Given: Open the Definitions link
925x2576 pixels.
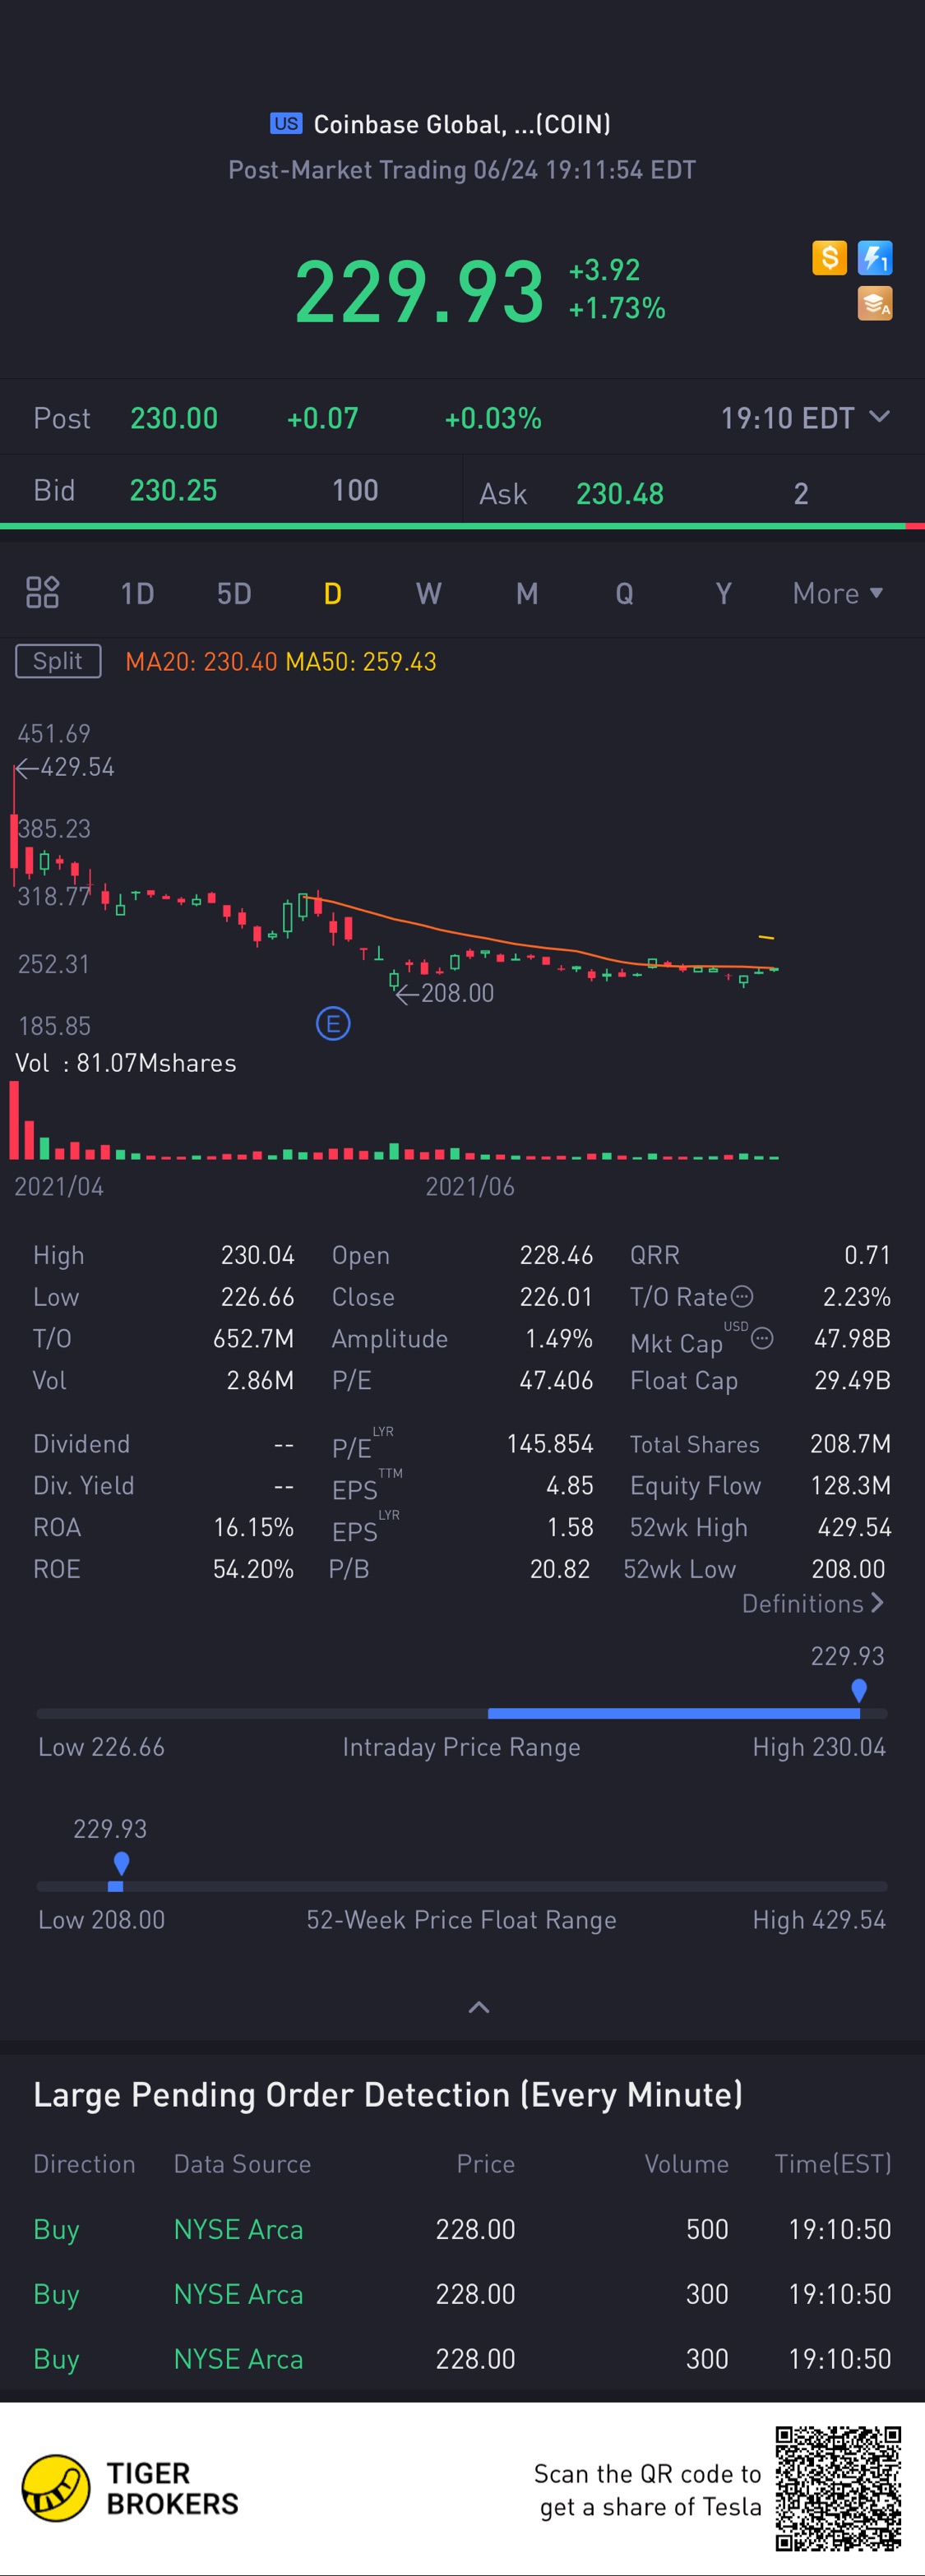Looking at the screenshot, I should (x=812, y=1603).
